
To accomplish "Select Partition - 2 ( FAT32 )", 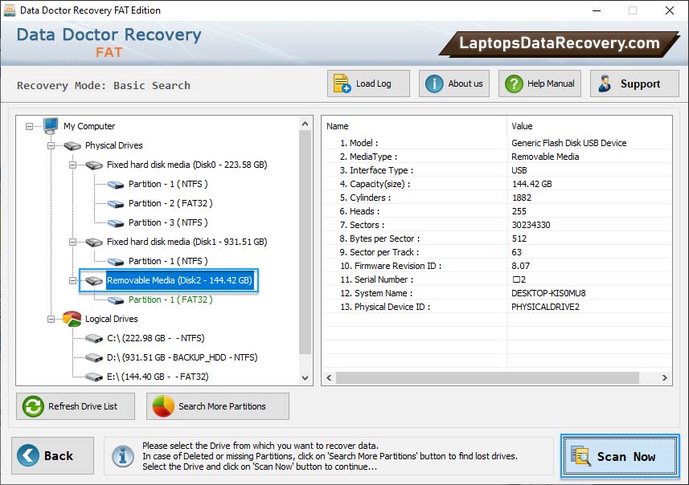I will pyautogui.click(x=170, y=203).
